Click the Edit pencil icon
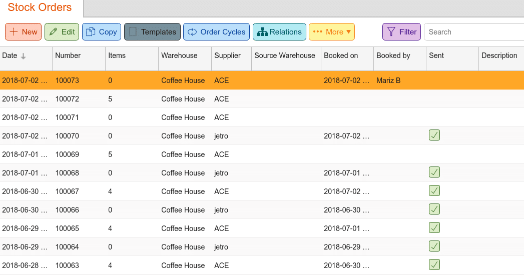 click(x=53, y=32)
